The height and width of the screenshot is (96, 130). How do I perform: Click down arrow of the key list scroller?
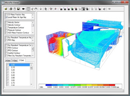tap(33, 17)
